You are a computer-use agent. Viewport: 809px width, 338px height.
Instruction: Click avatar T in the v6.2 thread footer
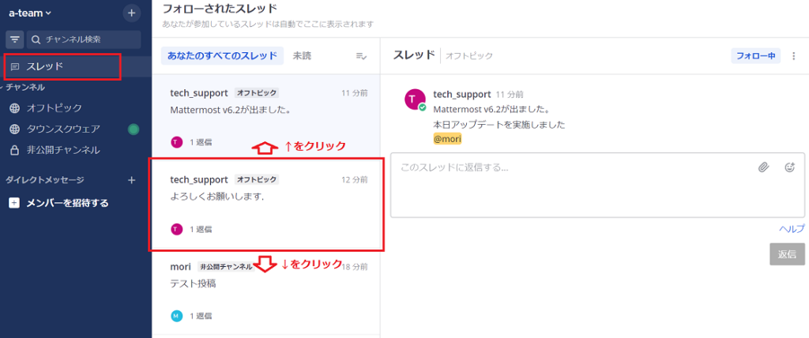(176, 142)
